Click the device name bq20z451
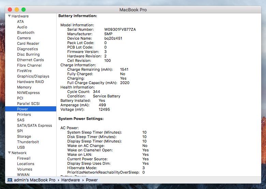 pos(113,38)
